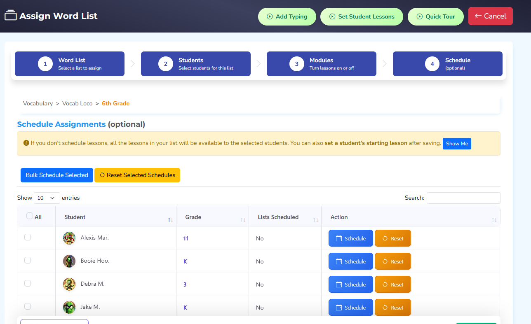
Task: Click step number 4 circle
Action: pos(432,64)
